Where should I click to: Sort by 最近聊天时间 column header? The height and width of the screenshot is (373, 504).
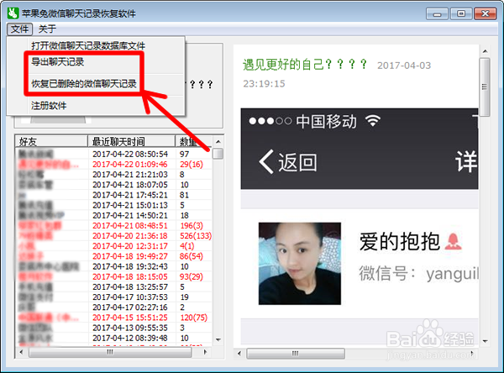pyautogui.click(x=132, y=141)
